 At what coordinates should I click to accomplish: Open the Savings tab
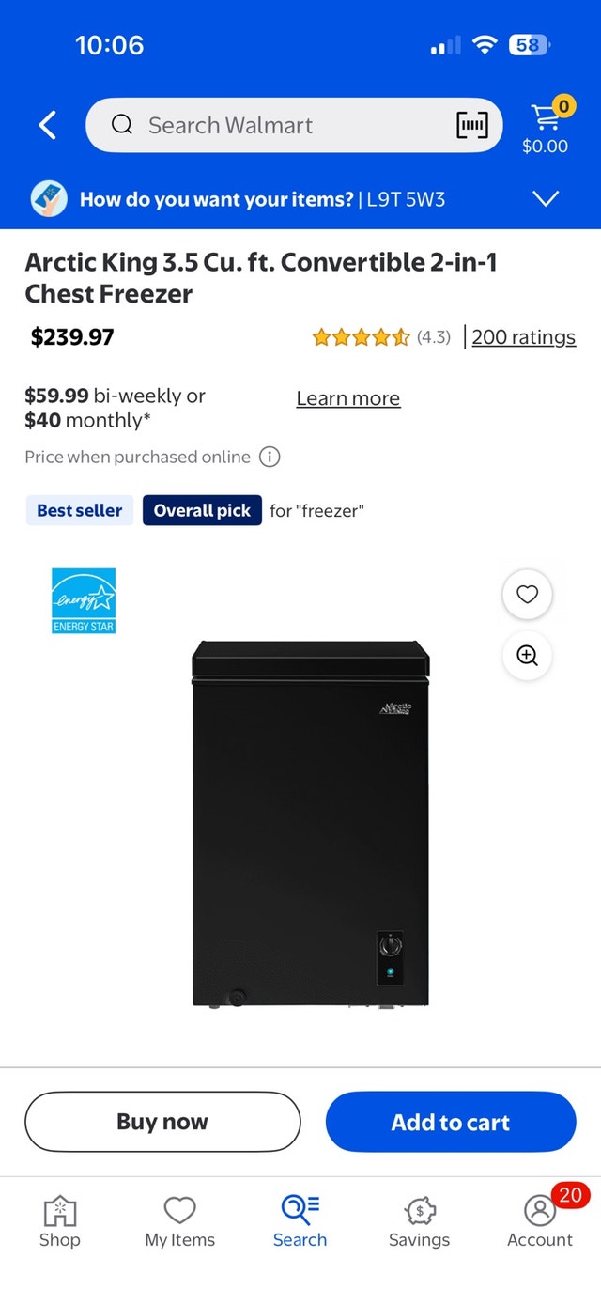point(420,1220)
